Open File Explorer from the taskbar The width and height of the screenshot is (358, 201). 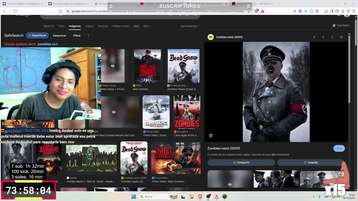192,197
